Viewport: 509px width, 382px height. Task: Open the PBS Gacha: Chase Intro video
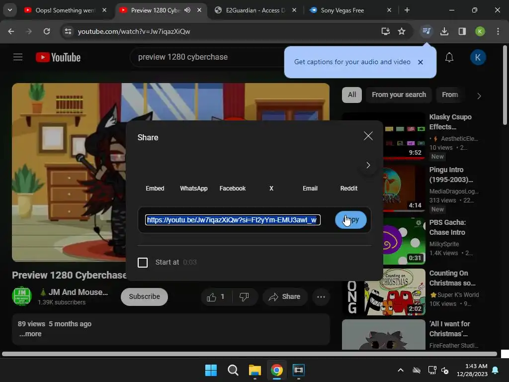[x=447, y=227]
